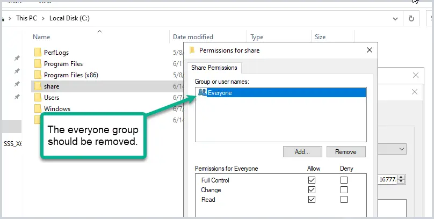
Task: Close the Permissions for share dialog
Action: click(370, 50)
